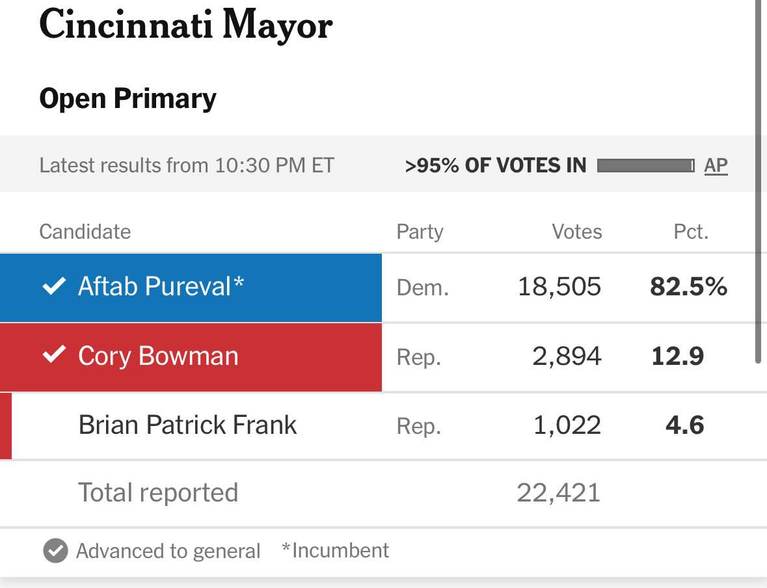Click the 82.5% percentage for Pureval
This screenshot has height=588, width=767.
689,287
